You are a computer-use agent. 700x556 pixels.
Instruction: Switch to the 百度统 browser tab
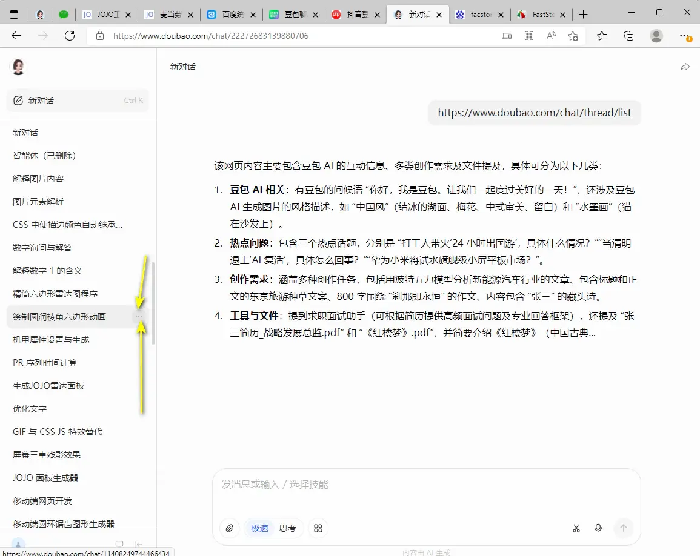pos(232,15)
